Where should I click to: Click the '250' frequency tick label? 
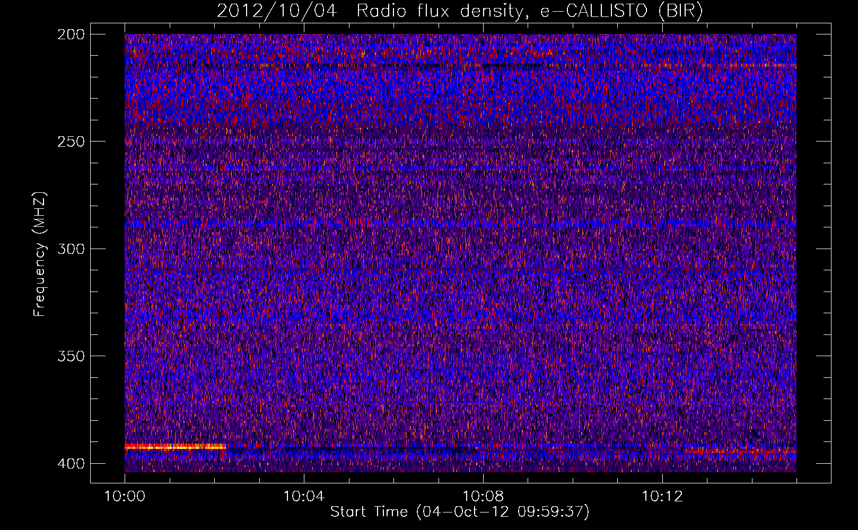(71, 142)
